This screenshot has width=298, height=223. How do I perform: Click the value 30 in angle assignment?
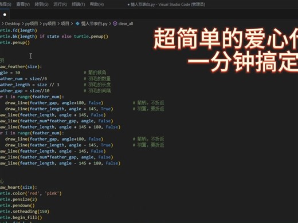tap(17, 73)
